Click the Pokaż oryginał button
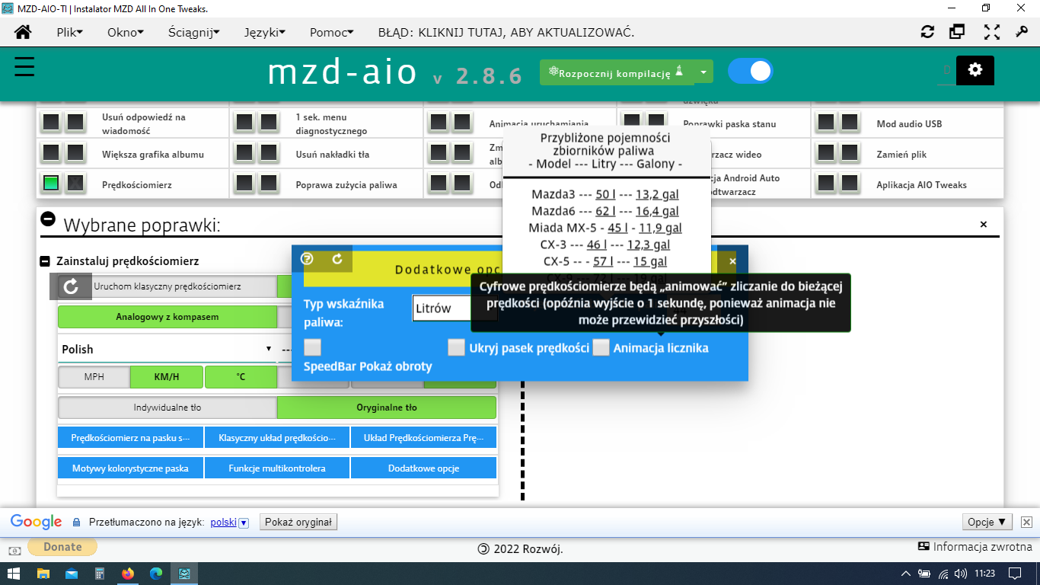1040x585 pixels. [298, 522]
